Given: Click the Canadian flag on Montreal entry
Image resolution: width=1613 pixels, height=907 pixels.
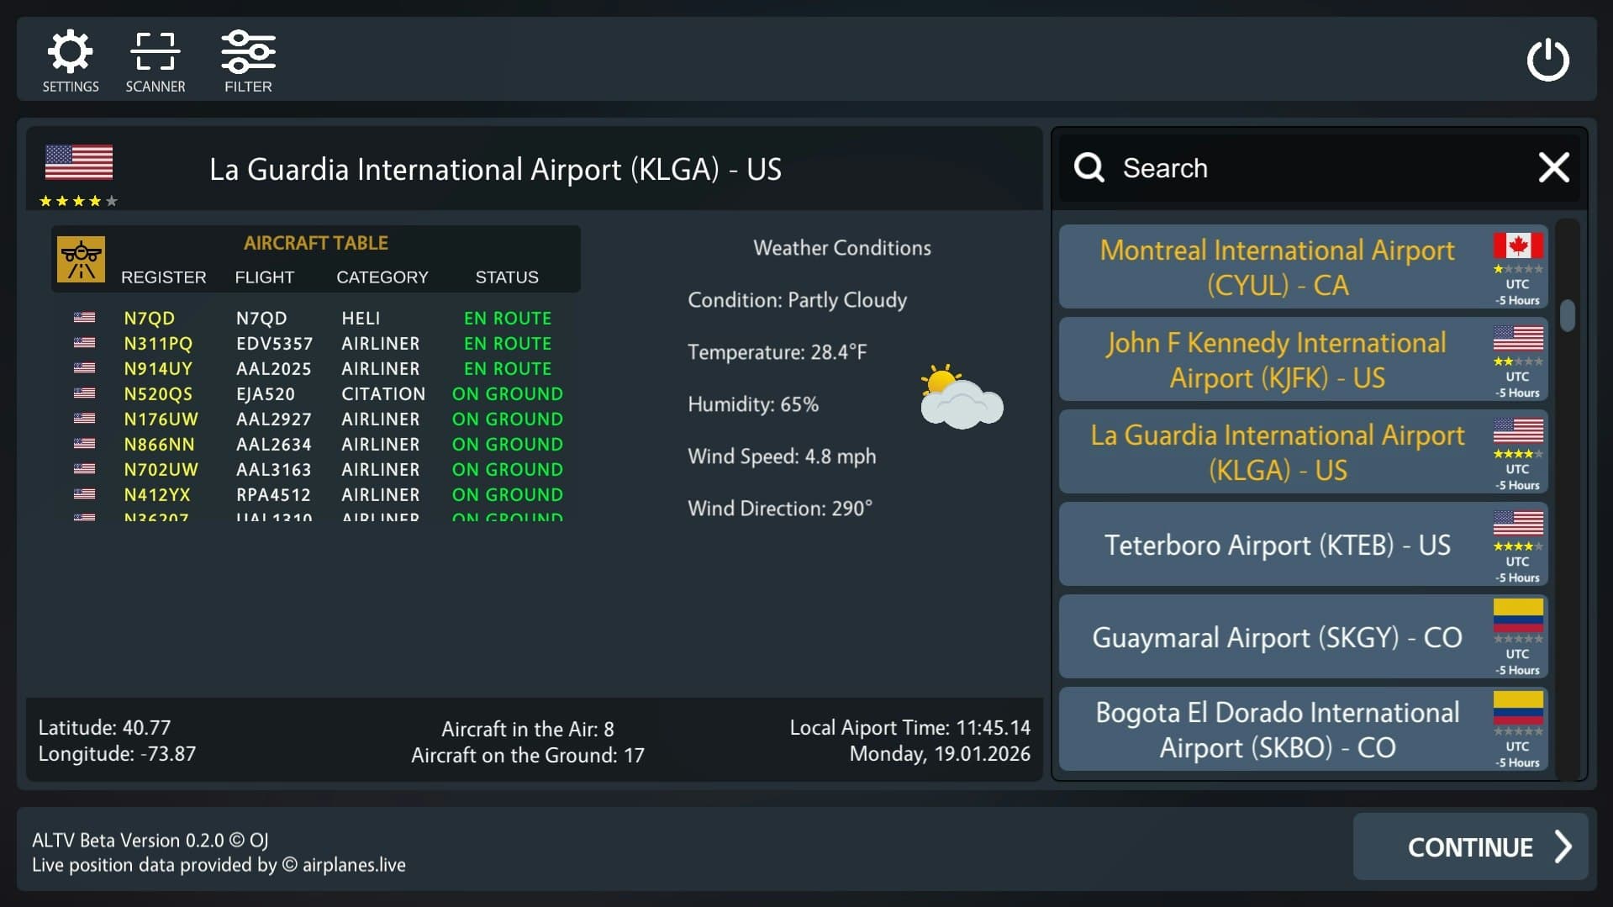Looking at the screenshot, I should (1518, 246).
